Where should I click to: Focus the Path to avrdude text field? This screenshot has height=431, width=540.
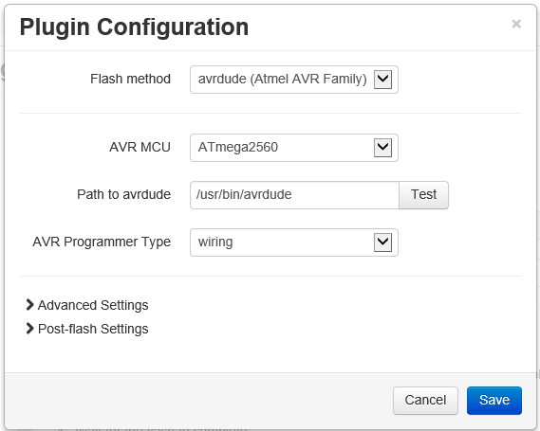[x=294, y=195]
